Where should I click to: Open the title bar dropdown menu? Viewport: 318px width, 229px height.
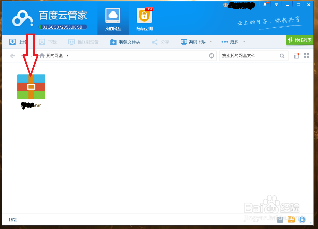coord(276,4)
